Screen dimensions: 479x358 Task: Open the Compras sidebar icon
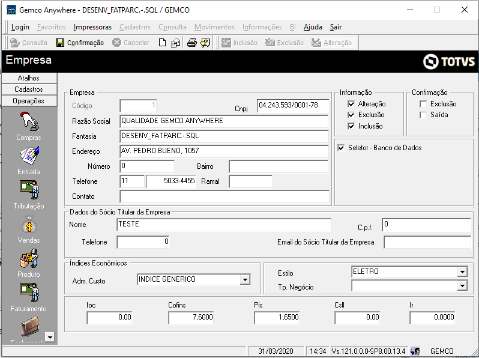(29, 121)
